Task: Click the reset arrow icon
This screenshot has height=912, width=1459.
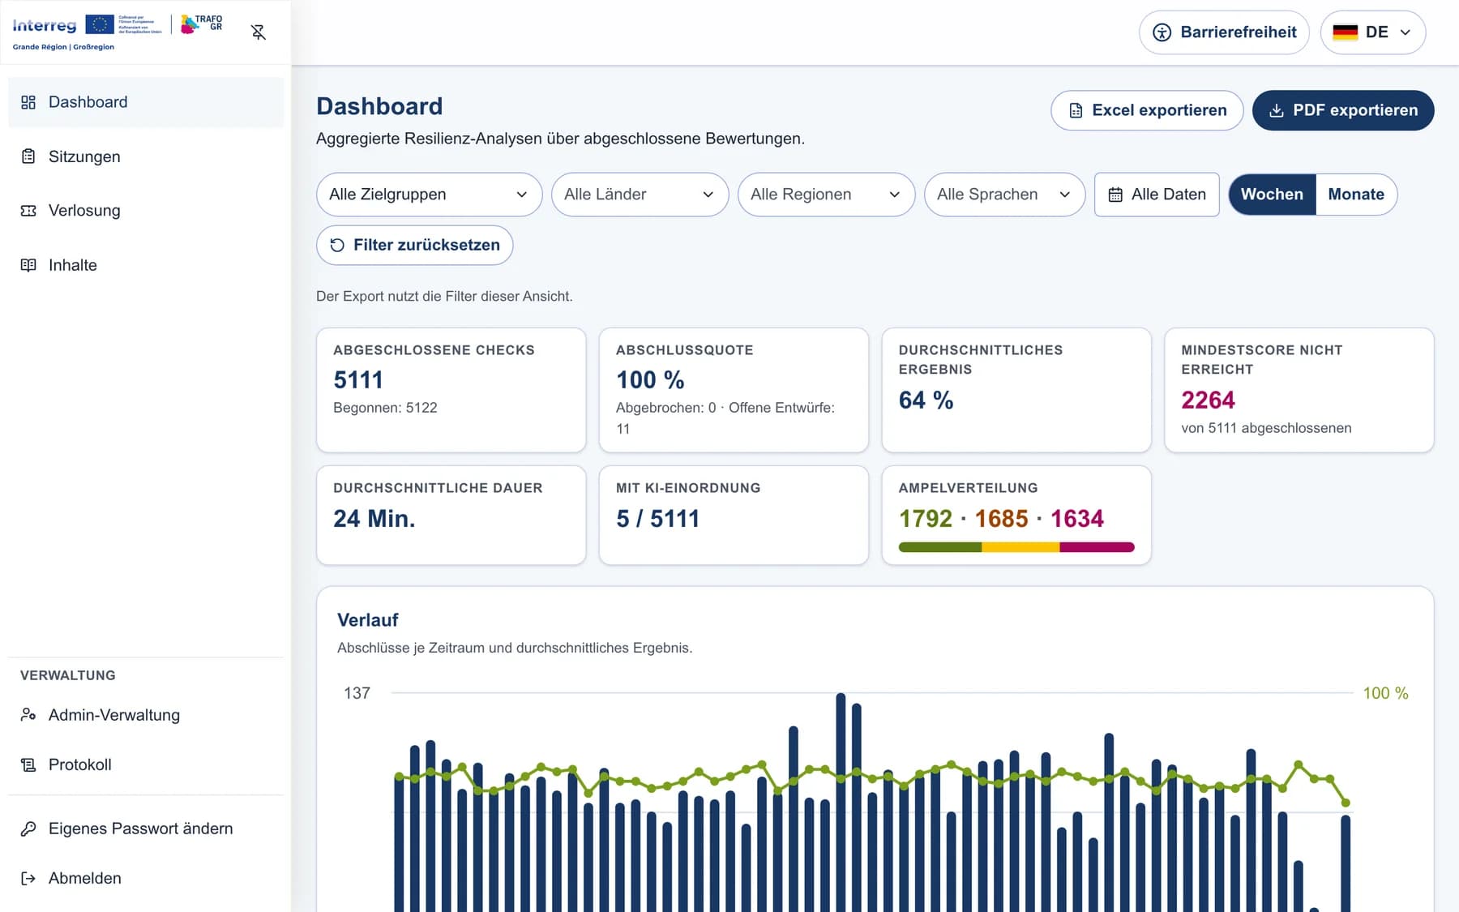Action: (x=337, y=245)
